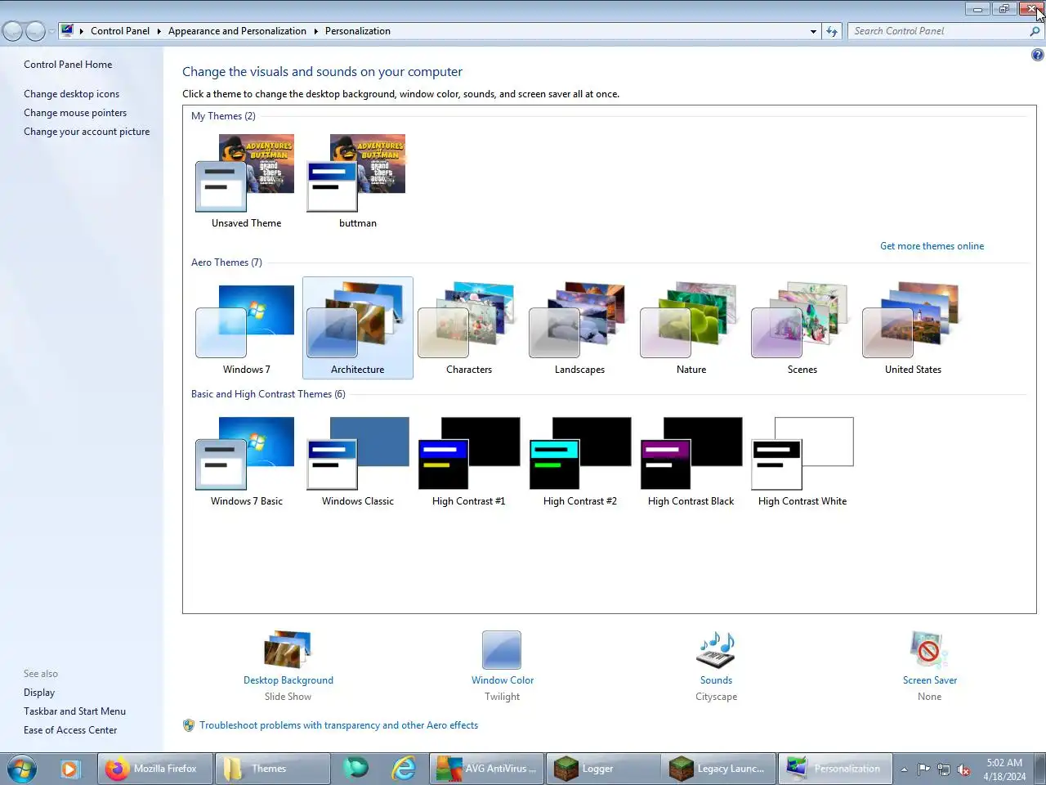The height and width of the screenshot is (785, 1046).
Task: Apply the High Contrast Black theme
Action: click(691, 460)
